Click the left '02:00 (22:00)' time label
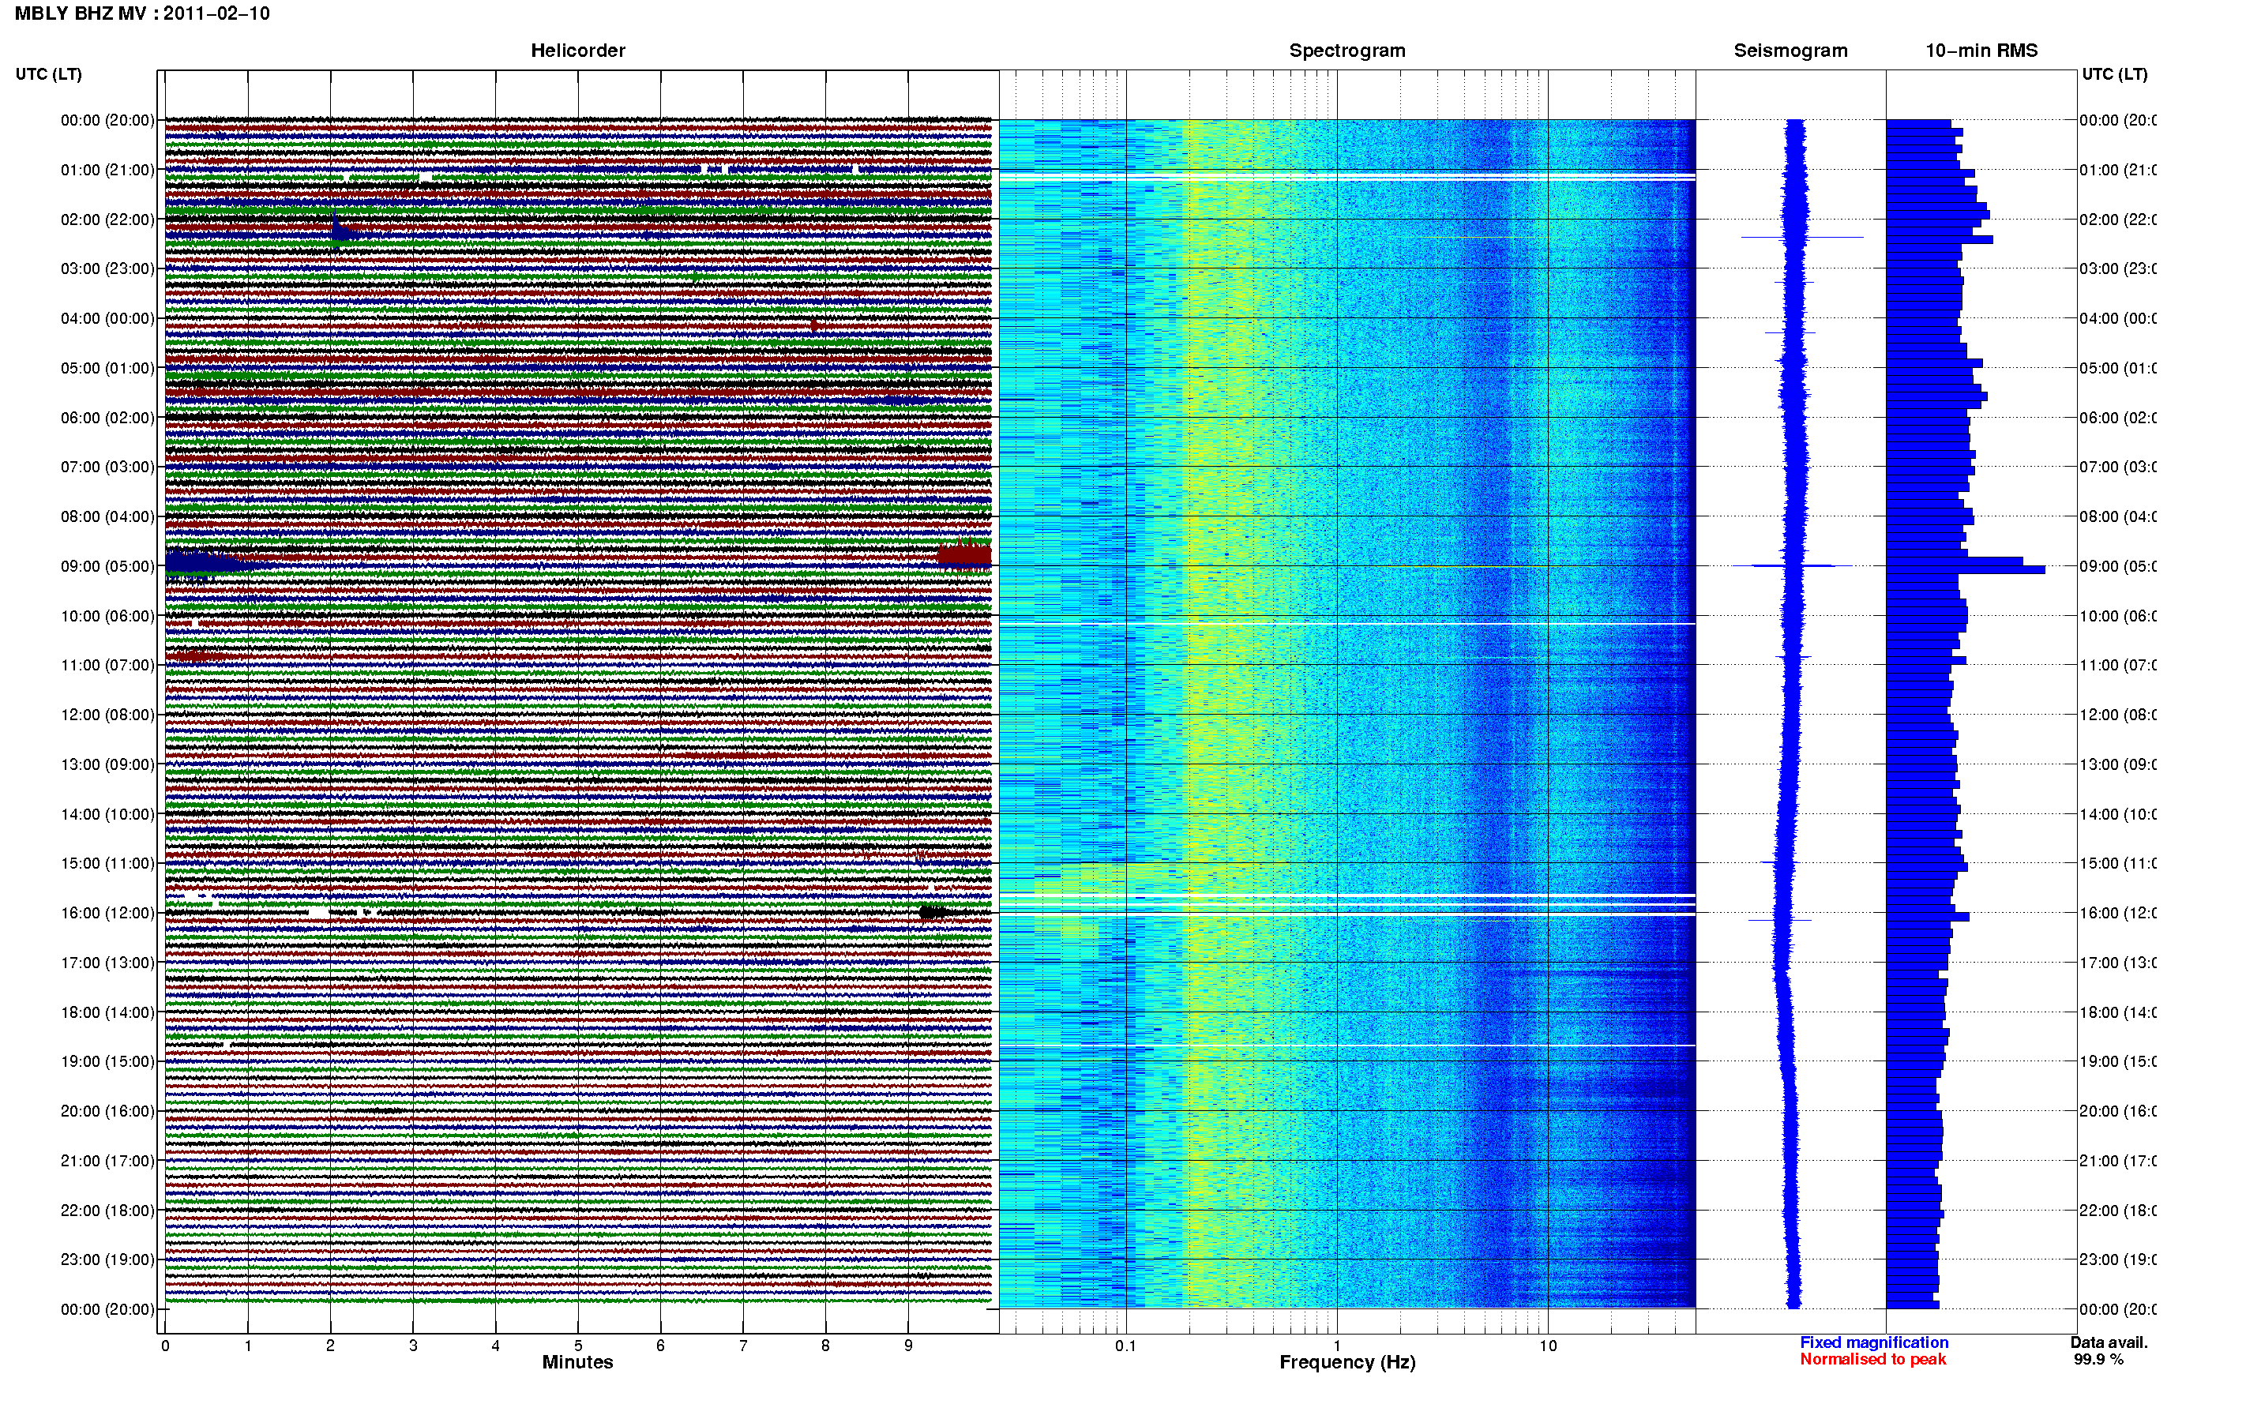Screen dimensions: 2246x1404 point(107,220)
